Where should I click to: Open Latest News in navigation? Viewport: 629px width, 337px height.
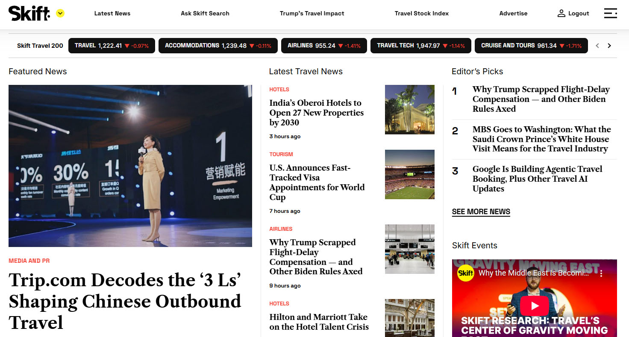coord(112,13)
